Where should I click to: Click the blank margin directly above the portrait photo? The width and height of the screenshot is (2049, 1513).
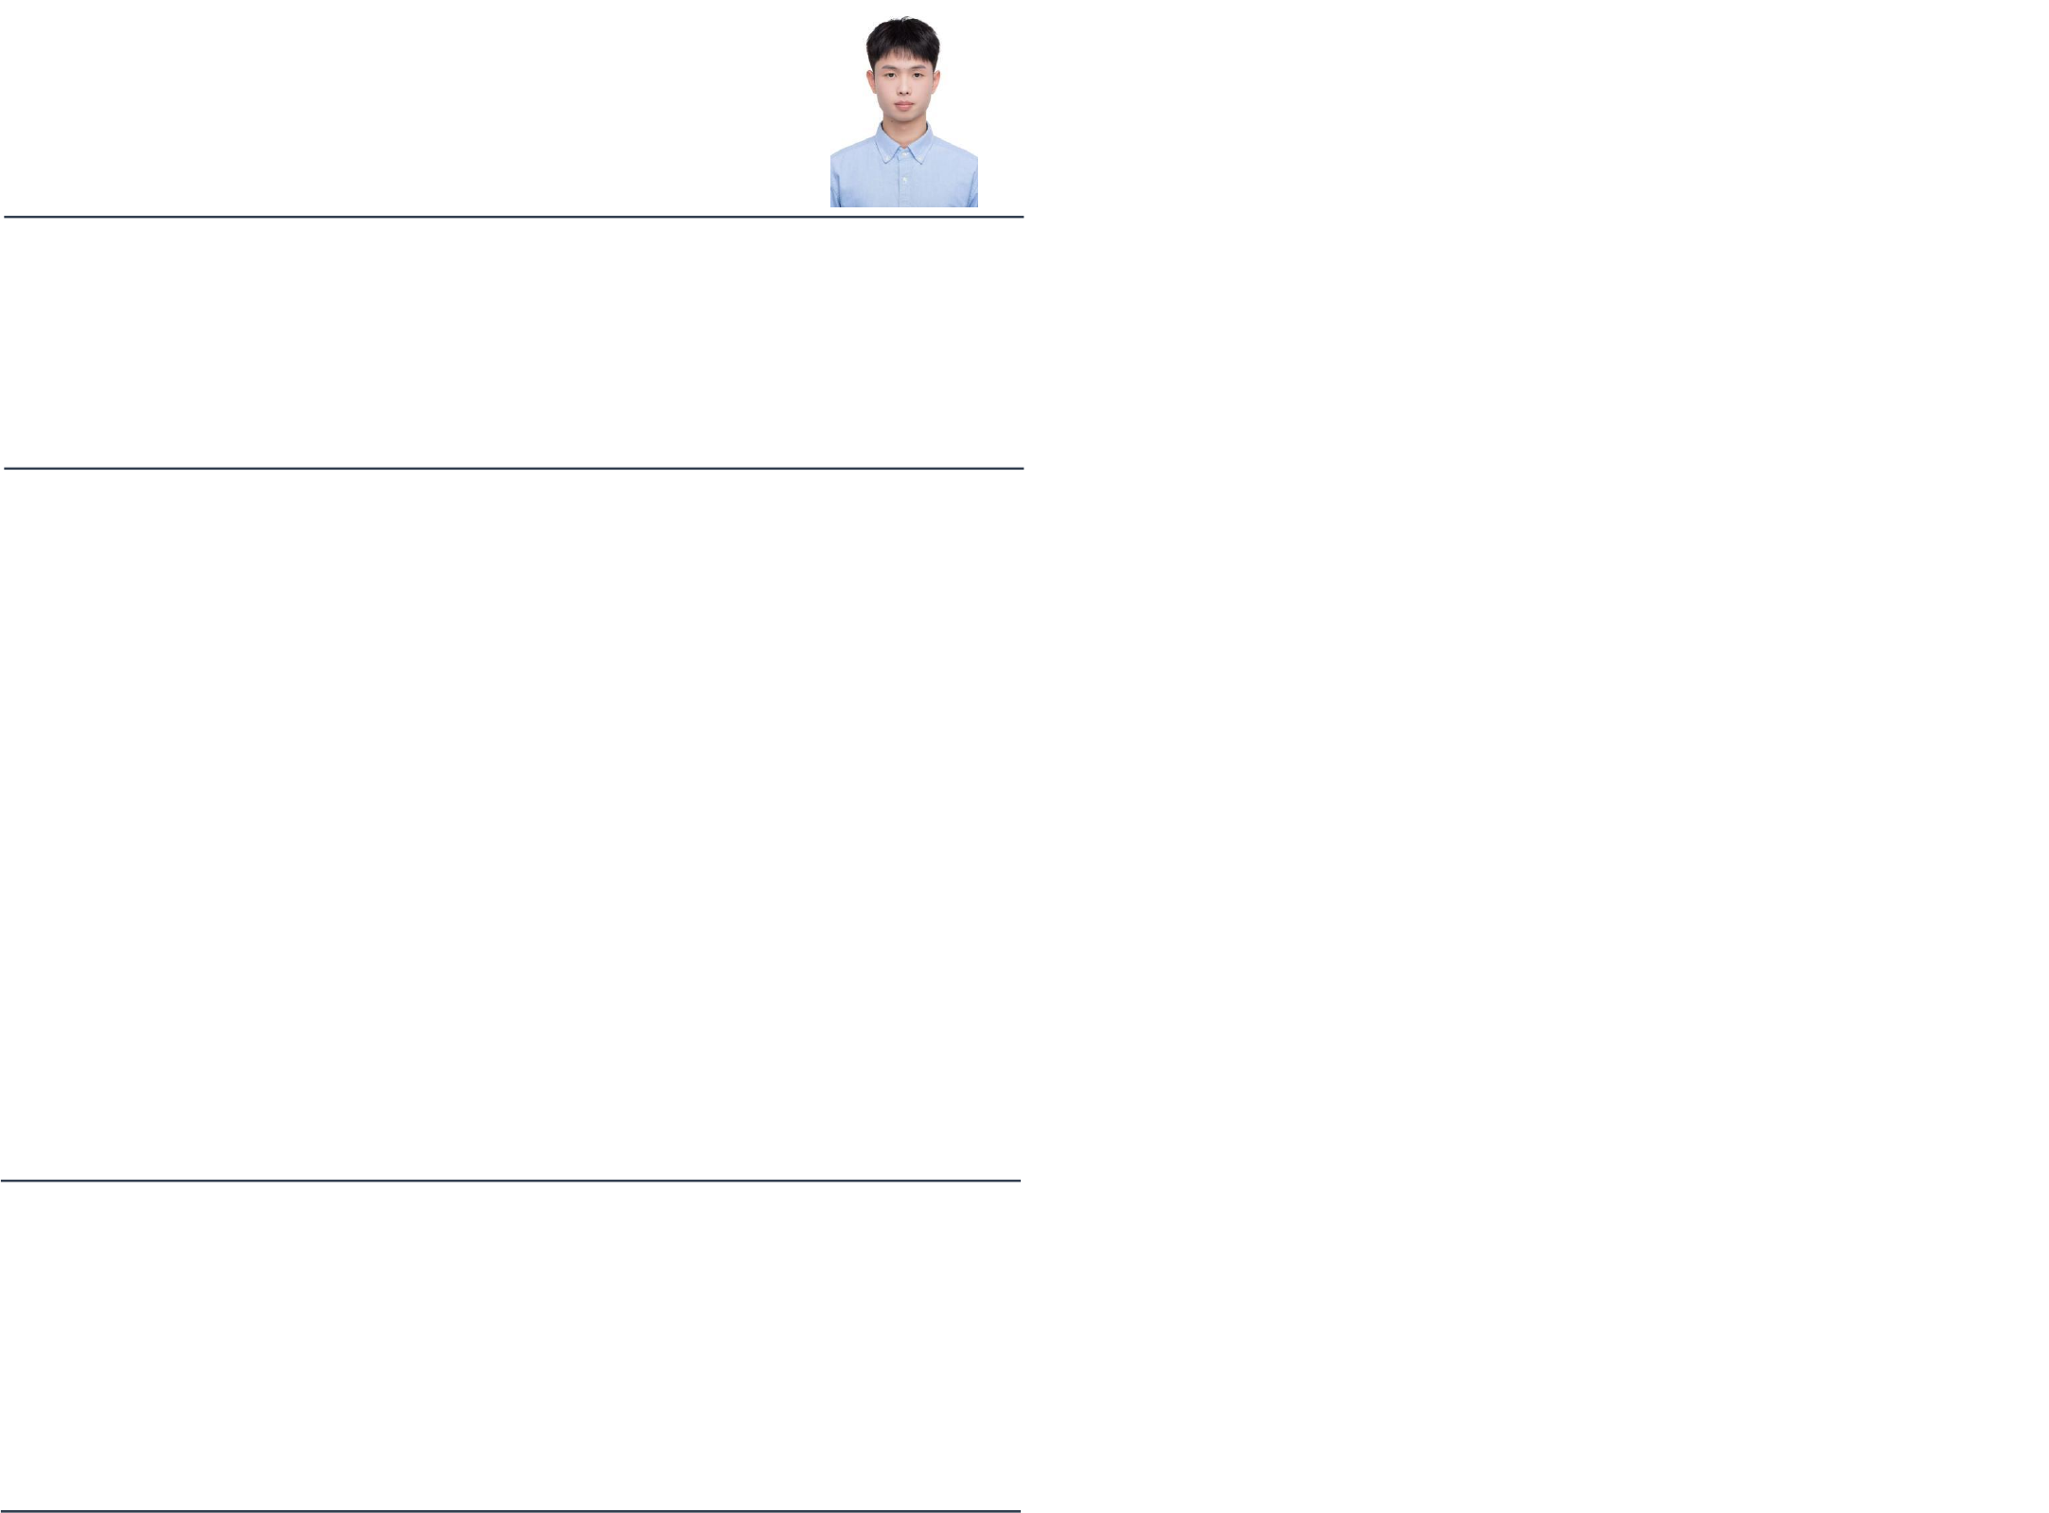pos(903,8)
